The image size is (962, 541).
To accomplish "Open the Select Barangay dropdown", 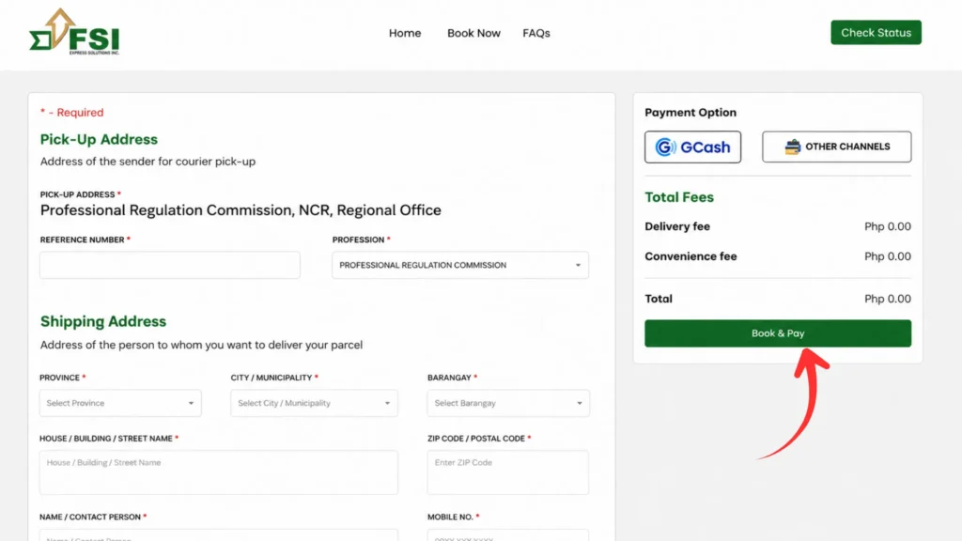I will pyautogui.click(x=508, y=403).
